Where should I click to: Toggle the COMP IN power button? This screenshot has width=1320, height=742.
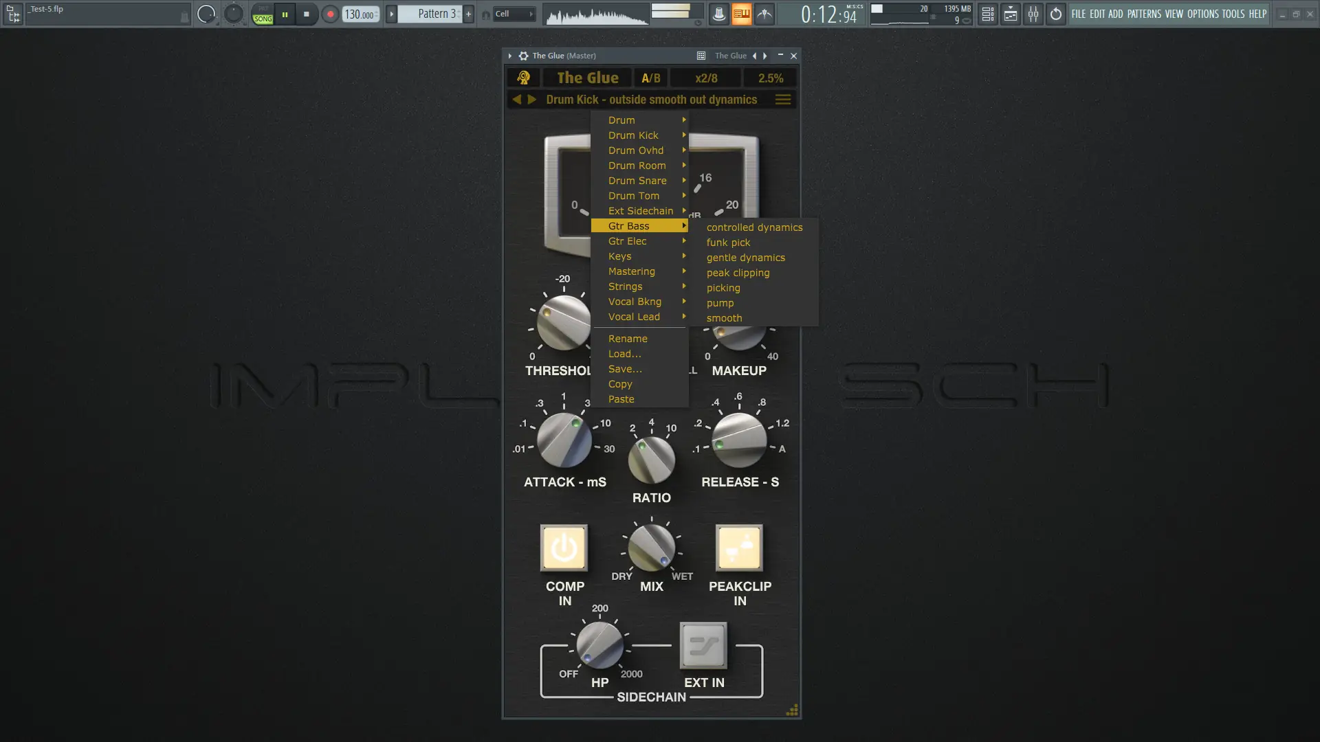click(x=564, y=548)
